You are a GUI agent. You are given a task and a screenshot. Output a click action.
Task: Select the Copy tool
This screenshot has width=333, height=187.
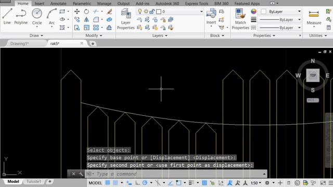77,20
